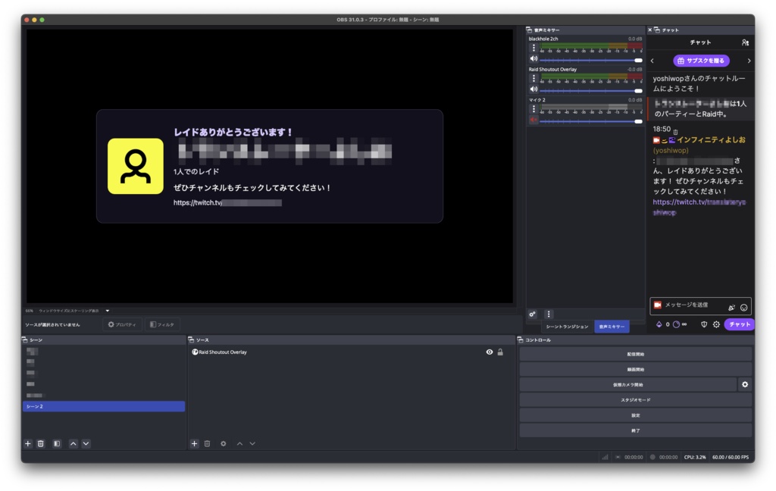The height and width of the screenshot is (491, 776).
Task: Float the Sources dock panel icon
Action: point(191,340)
